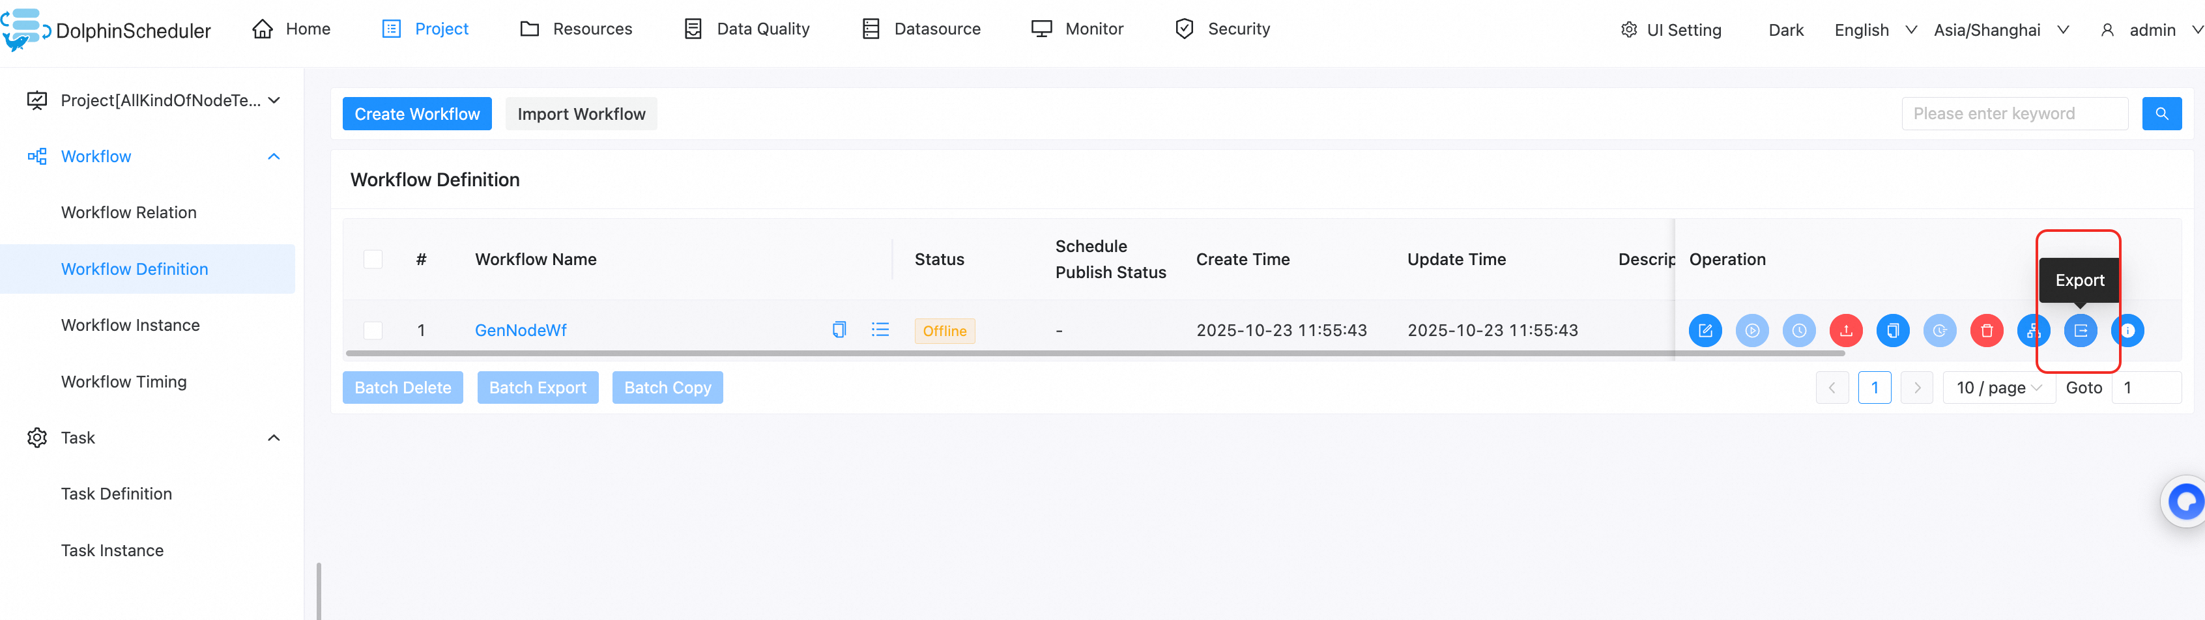Screen dimensions: 2205x620
Task: Open the Datasource menu
Action: pos(921,29)
